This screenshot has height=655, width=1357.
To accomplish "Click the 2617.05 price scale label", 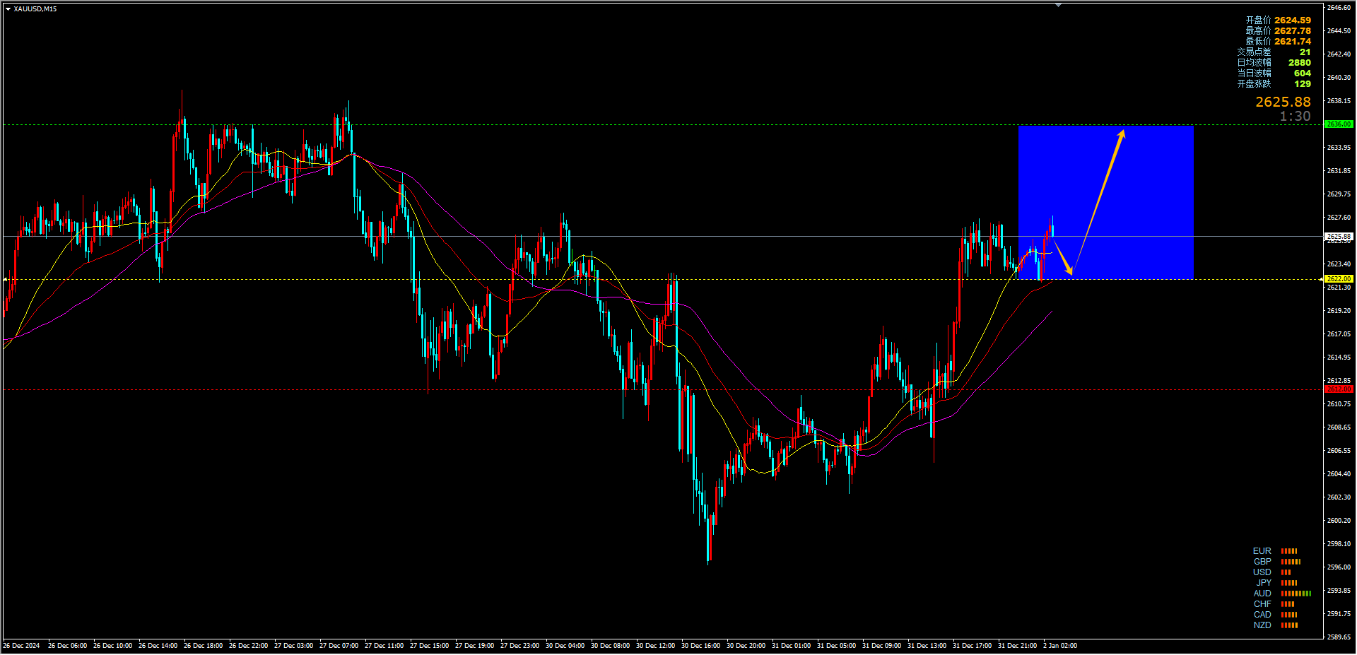I will point(1339,334).
